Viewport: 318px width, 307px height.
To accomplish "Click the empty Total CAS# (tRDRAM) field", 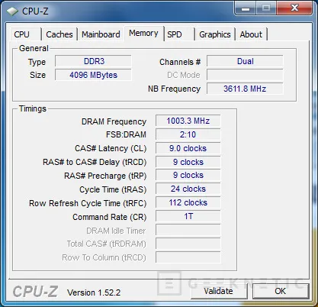I will pos(188,244).
